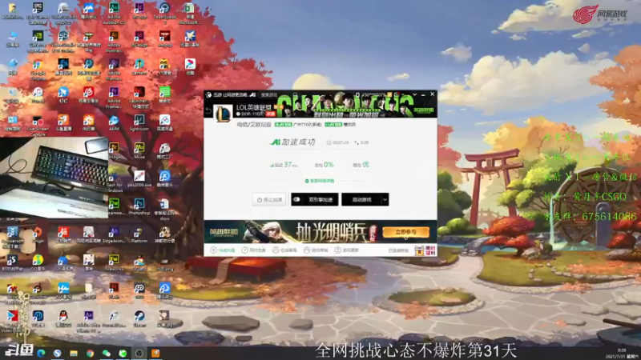Select the Adobe Fireworks desktop icon
This screenshot has width=641, height=360.
pos(114,263)
